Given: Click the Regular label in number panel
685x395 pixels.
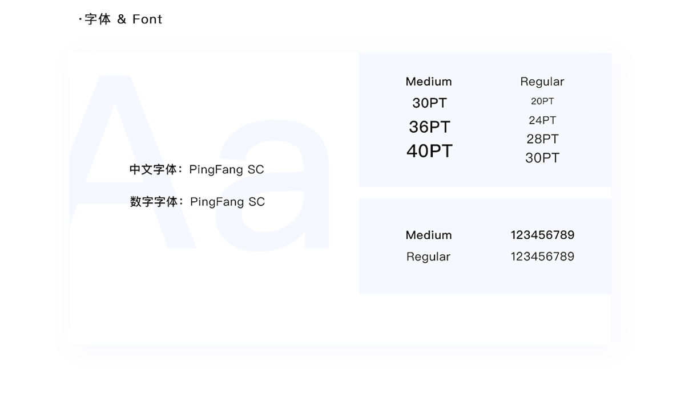Looking at the screenshot, I should tap(428, 257).
